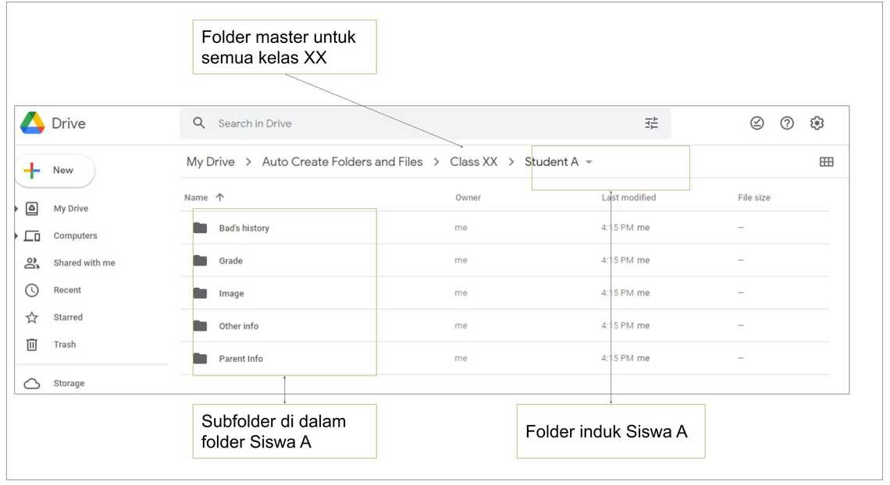The image size is (890, 485).
Task: Open the Help question mark icon
Action: click(787, 123)
